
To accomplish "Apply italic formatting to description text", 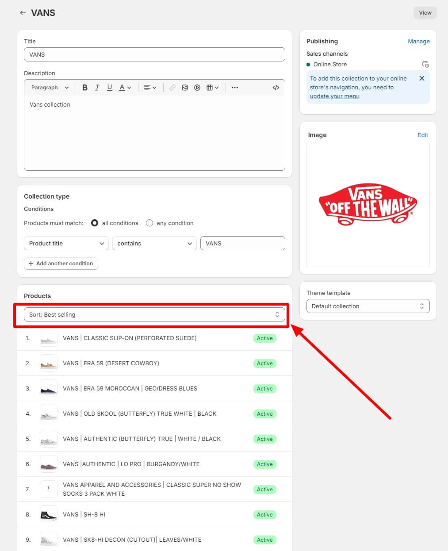I will pyautogui.click(x=97, y=87).
